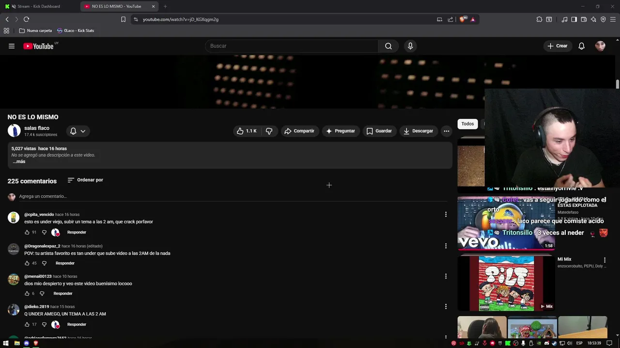
Task: Open Brave wallet icon in toolbar
Action: point(584,19)
